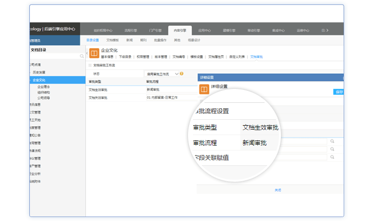Image resolution: width=373 pixels, height=221 pixels.
Task: Click the 关闭 link at dialog bottom
Action: coord(278,190)
